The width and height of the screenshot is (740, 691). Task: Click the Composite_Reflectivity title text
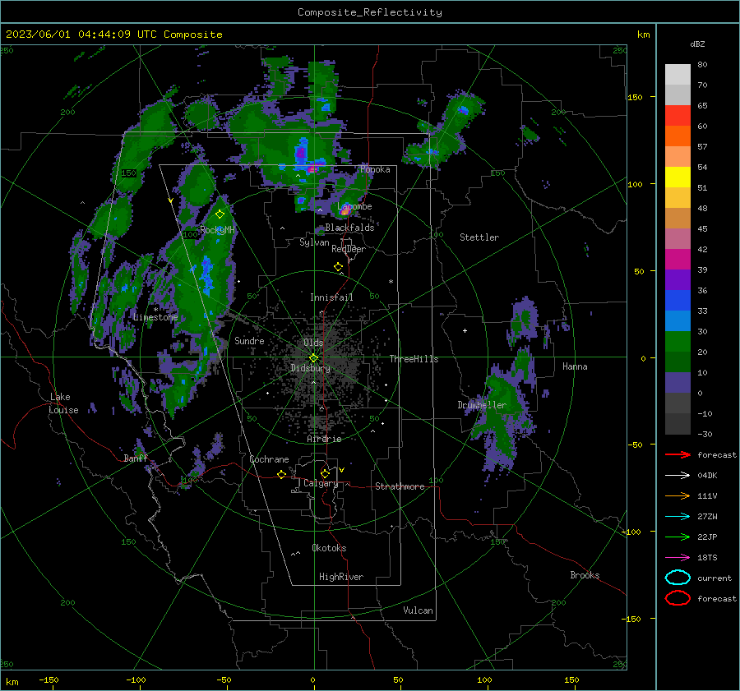tap(369, 12)
